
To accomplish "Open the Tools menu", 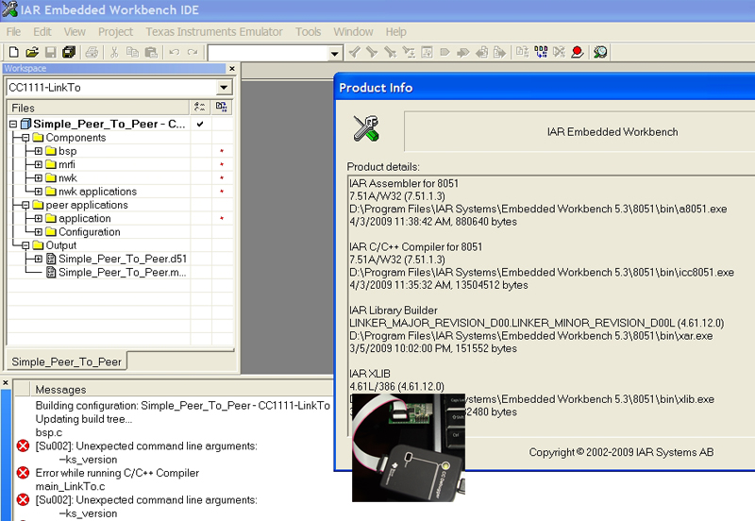I will (x=309, y=32).
